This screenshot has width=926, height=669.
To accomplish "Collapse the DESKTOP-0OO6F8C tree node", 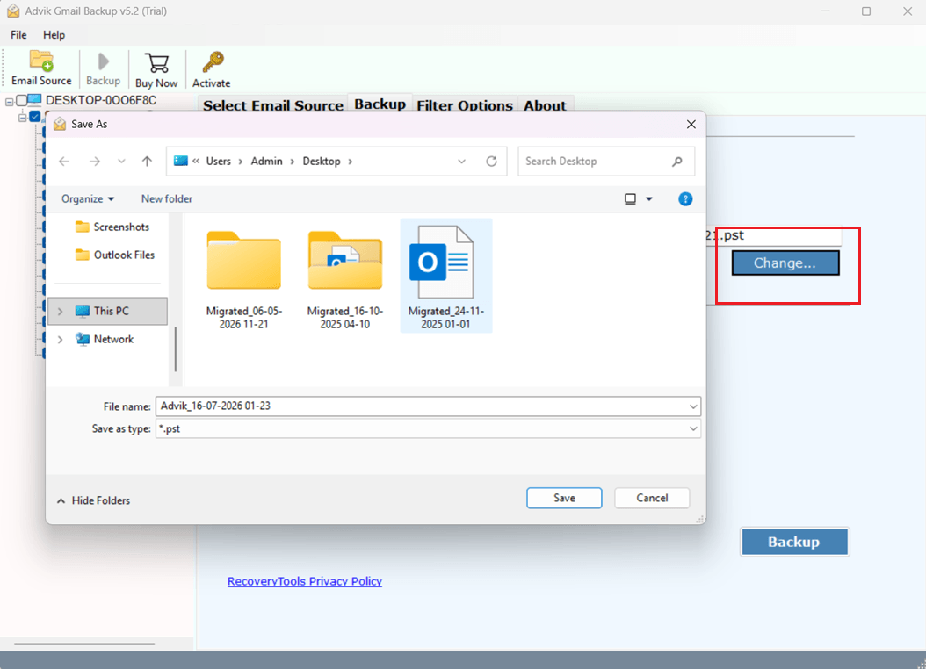I will pyautogui.click(x=10, y=102).
